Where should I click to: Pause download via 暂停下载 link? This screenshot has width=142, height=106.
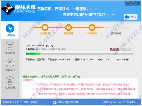(x=114, y=49)
